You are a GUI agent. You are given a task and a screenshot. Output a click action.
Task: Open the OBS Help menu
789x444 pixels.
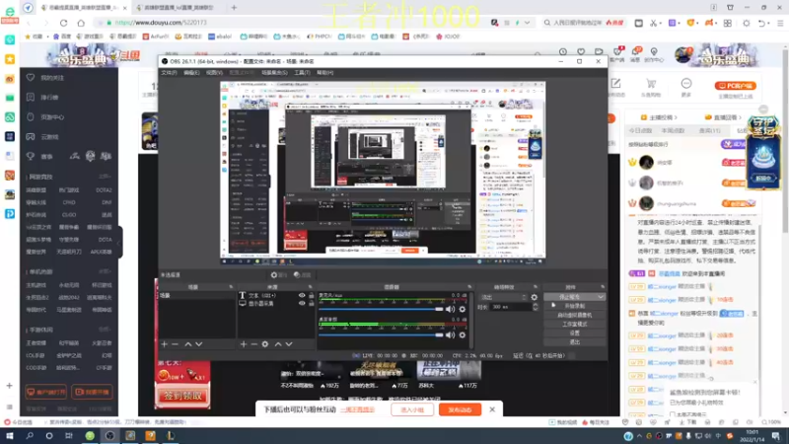coord(325,72)
